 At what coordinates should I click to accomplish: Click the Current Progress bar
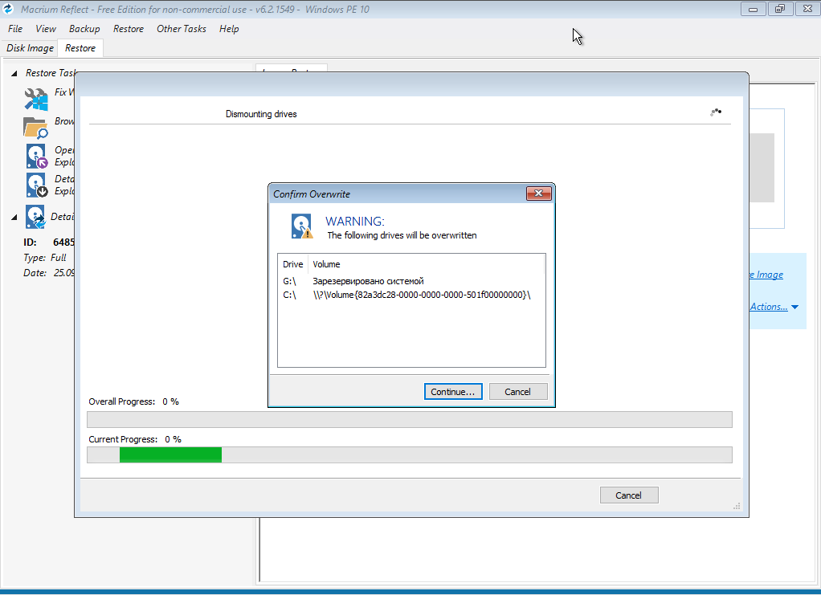click(x=410, y=454)
